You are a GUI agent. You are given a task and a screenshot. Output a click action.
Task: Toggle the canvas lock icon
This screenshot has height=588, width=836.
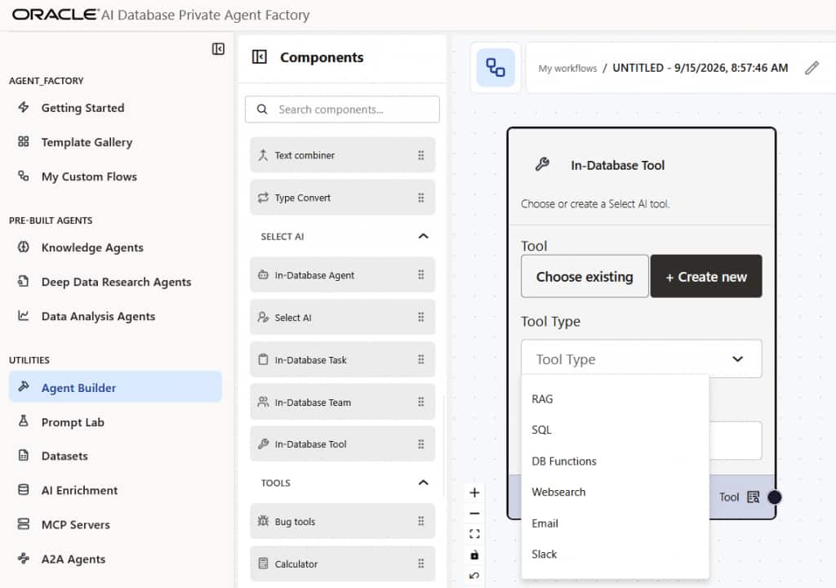pyautogui.click(x=474, y=555)
